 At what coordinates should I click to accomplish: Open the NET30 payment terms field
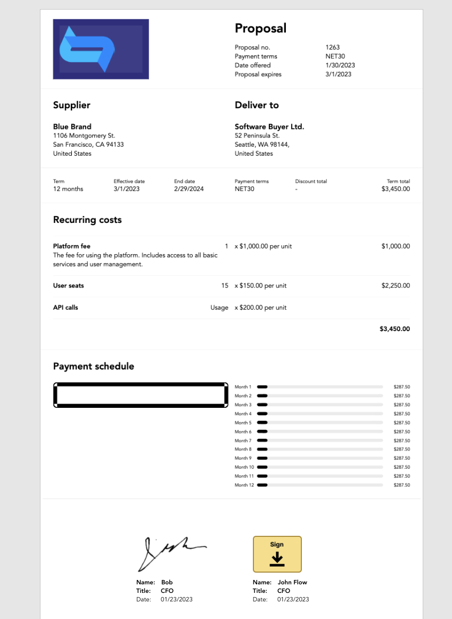[243, 188]
